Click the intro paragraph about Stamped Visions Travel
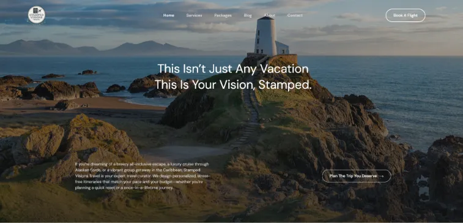 (x=143, y=176)
